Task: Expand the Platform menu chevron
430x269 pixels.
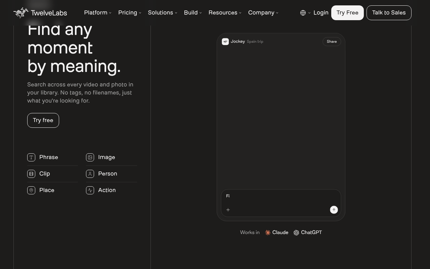Action: 110,13
